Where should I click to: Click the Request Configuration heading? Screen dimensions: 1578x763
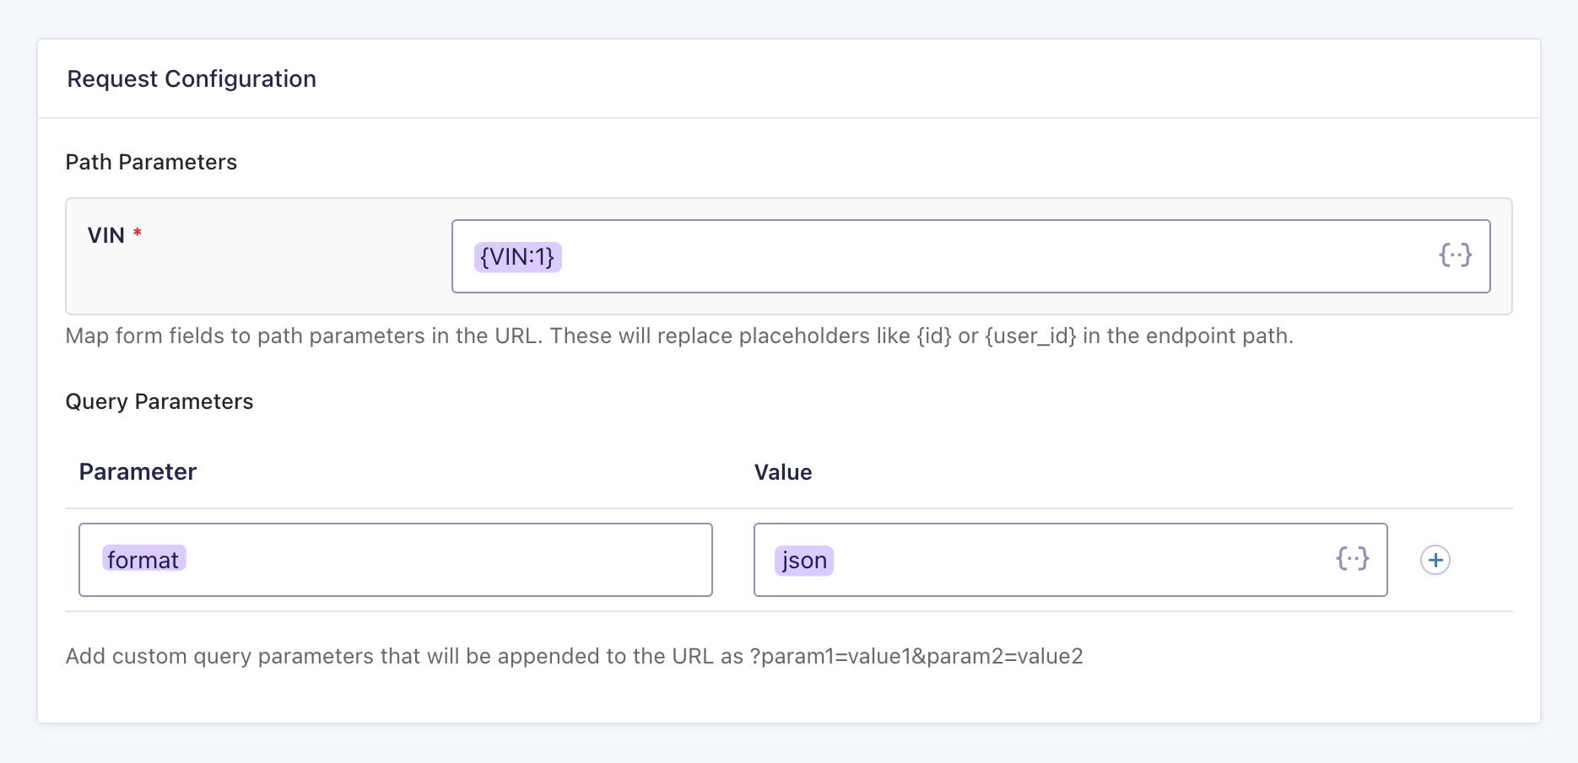tap(192, 79)
